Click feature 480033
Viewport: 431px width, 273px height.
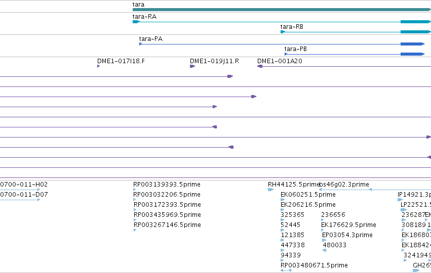[324, 250]
